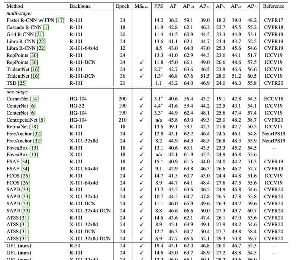
Task: Open citation [17] beside Faster R-CNN w/ FPN
Action: [60, 20]
